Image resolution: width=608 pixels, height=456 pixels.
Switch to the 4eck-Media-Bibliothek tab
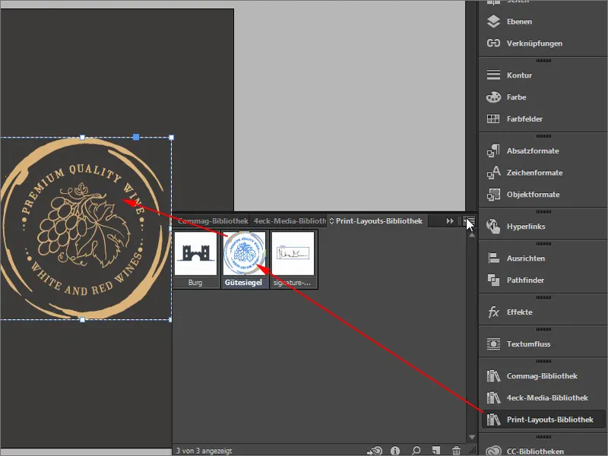click(290, 221)
